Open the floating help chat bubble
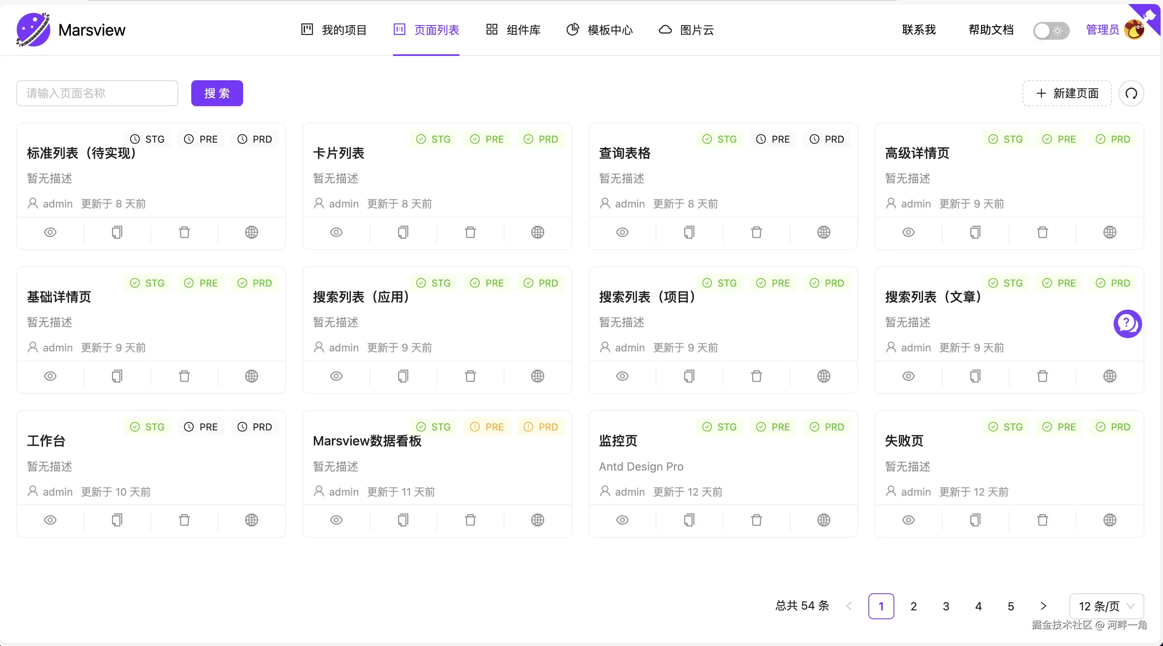This screenshot has width=1163, height=646. [x=1127, y=323]
